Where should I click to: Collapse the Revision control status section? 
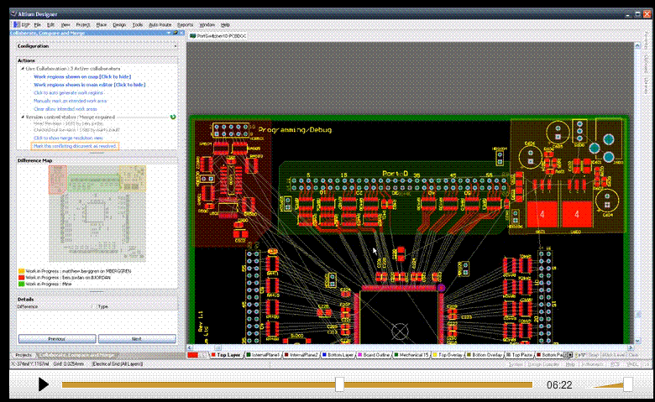pyautogui.click(x=21, y=117)
